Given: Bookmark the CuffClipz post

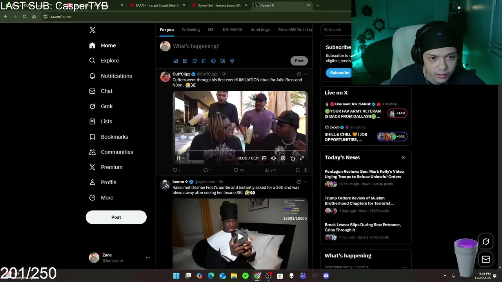Looking at the screenshot, I should pos(298,170).
